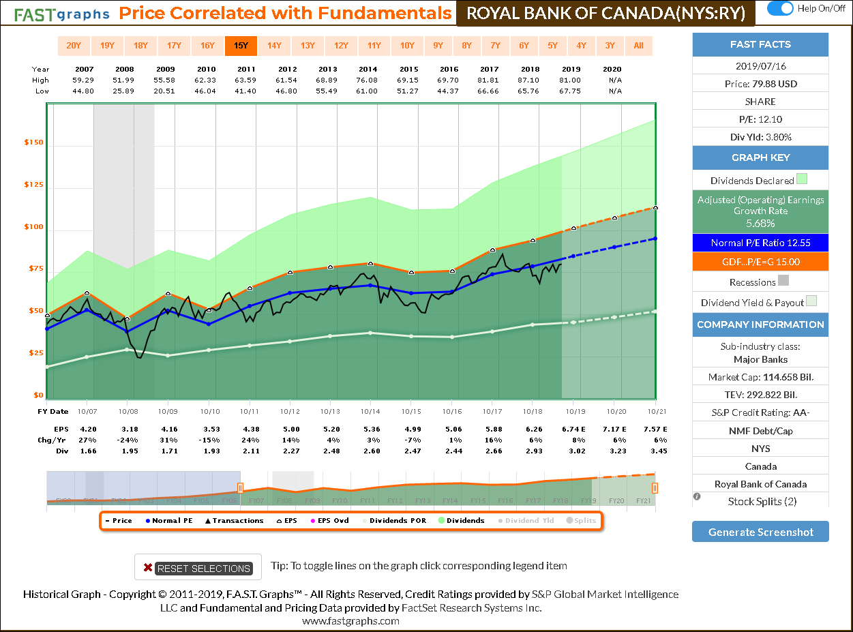
Task: Click the P/E: 12.10 value
Action: coord(760,119)
